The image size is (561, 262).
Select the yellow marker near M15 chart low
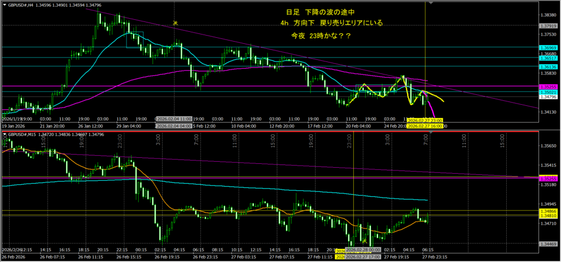pos(364,241)
